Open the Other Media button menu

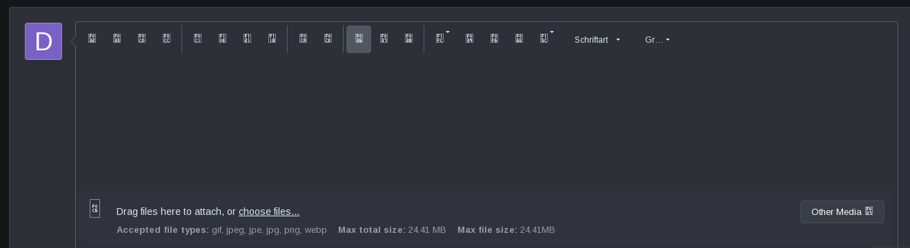[842, 211]
